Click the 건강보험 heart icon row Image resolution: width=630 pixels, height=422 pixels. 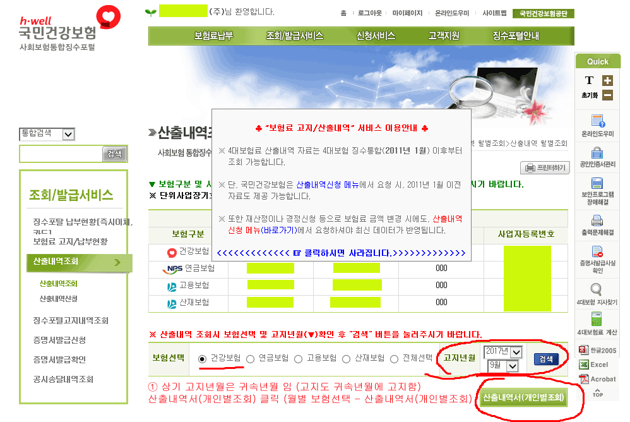(x=172, y=253)
